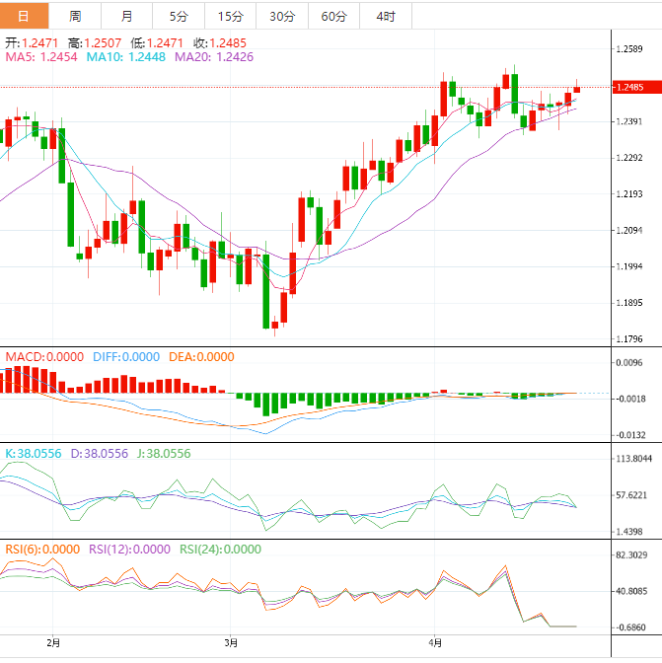The height and width of the screenshot is (663, 662).
Task: Click the 3月 date marker on time axis
Action: [229, 642]
